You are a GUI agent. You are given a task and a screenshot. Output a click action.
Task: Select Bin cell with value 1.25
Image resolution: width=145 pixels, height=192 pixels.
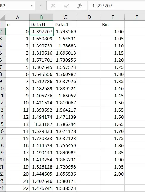(x=113, y=67)
